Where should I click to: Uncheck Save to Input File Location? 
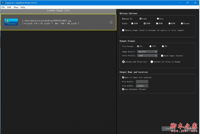(x=123, y=77)
